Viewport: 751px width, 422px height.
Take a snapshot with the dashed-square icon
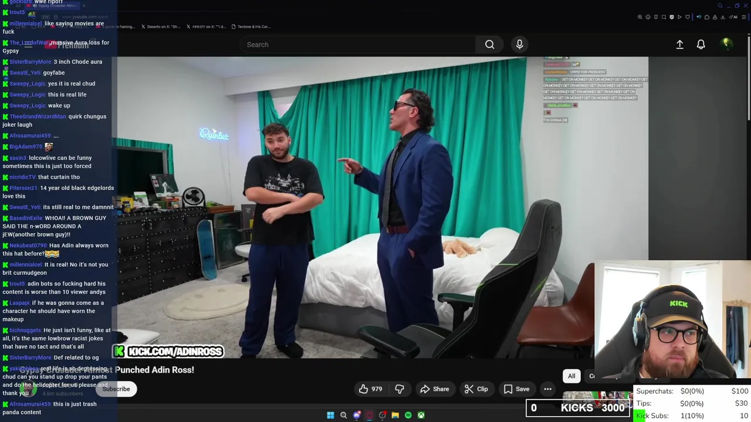(x=664, y=17)
